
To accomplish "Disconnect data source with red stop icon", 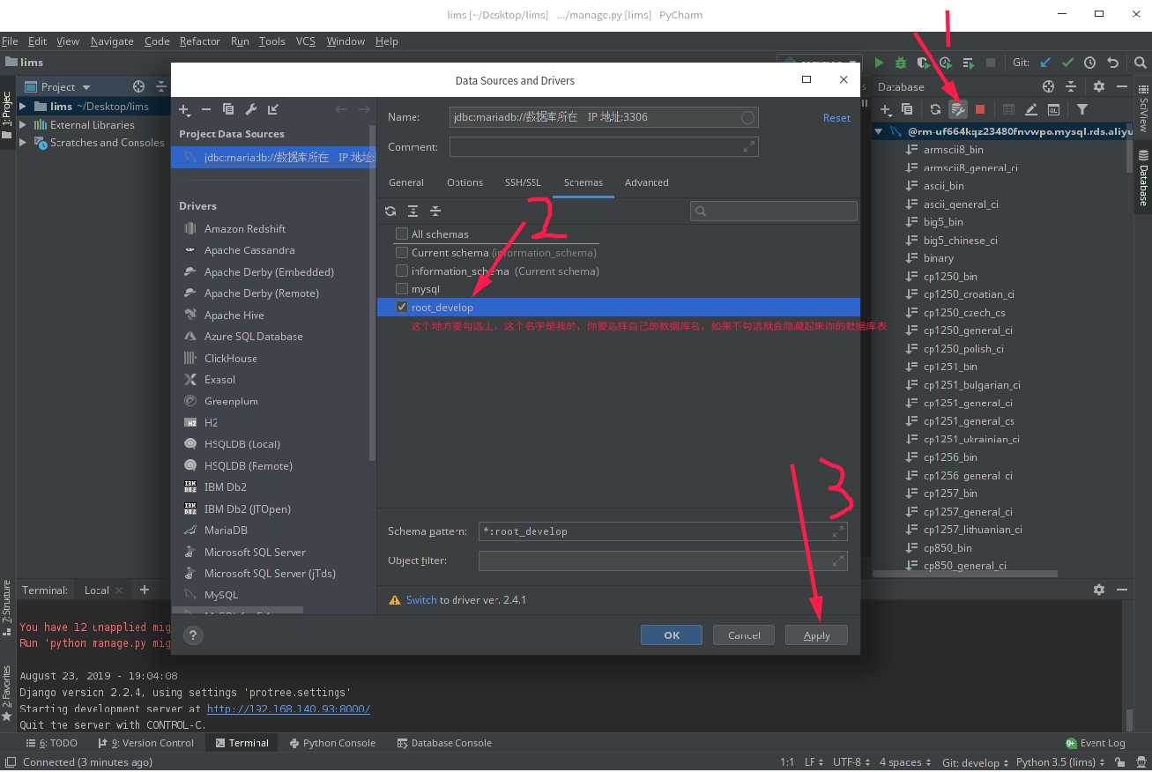I will tap(979, 109).
